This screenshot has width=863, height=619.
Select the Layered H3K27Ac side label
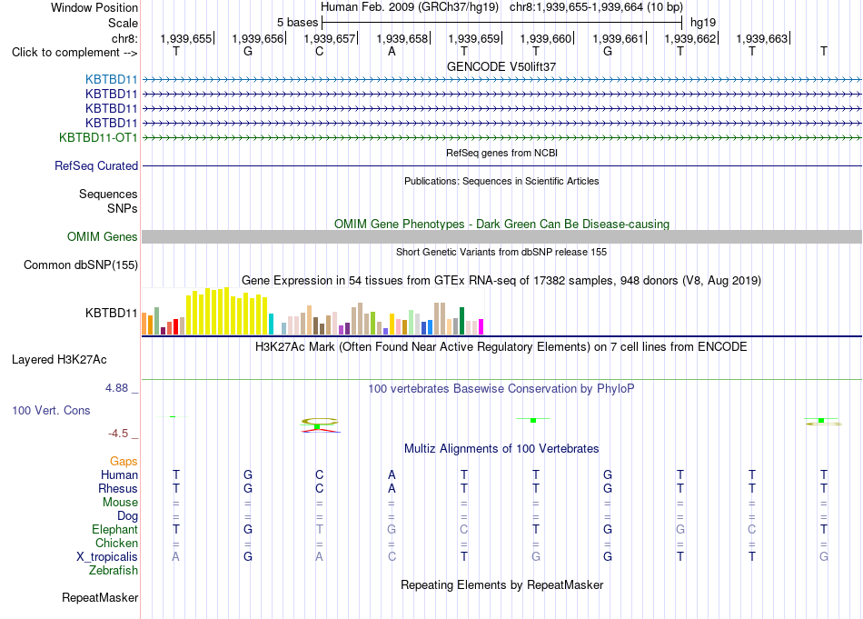59,360
